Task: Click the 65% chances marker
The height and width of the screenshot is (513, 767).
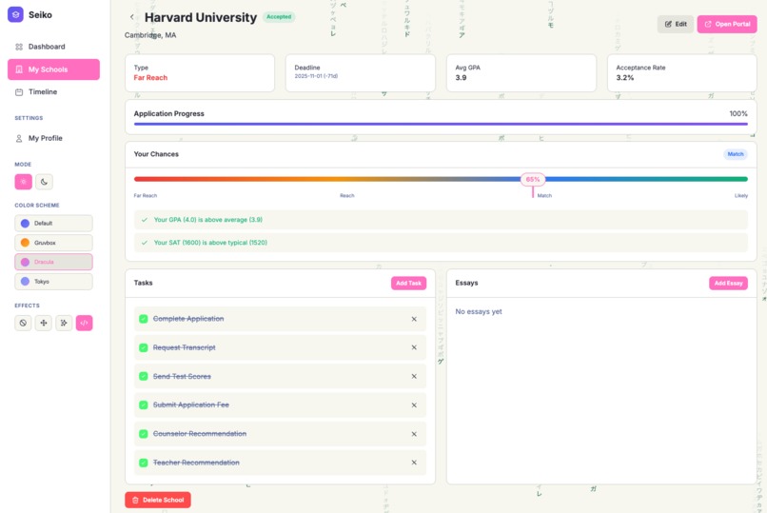Action: click(x=533, y=180)
